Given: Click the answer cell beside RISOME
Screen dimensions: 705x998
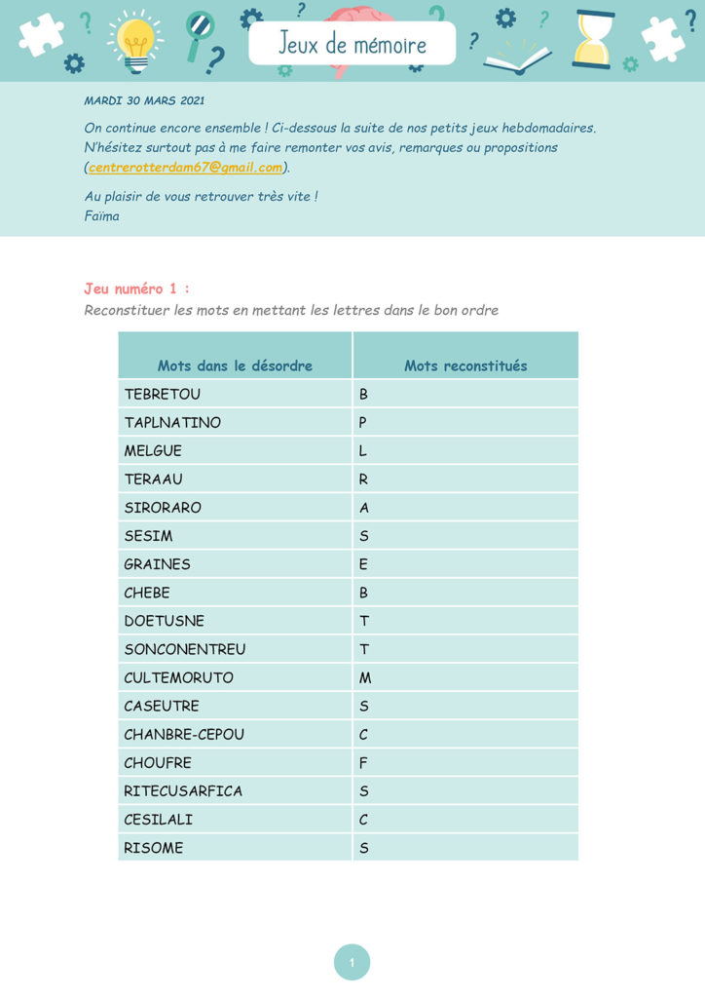Looking at the screenshot, I should tap(465, 848).
